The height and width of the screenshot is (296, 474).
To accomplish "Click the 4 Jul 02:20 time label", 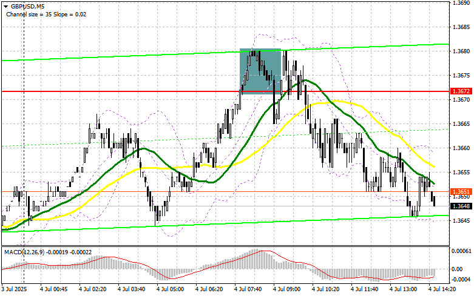I will tap(92, 289).
